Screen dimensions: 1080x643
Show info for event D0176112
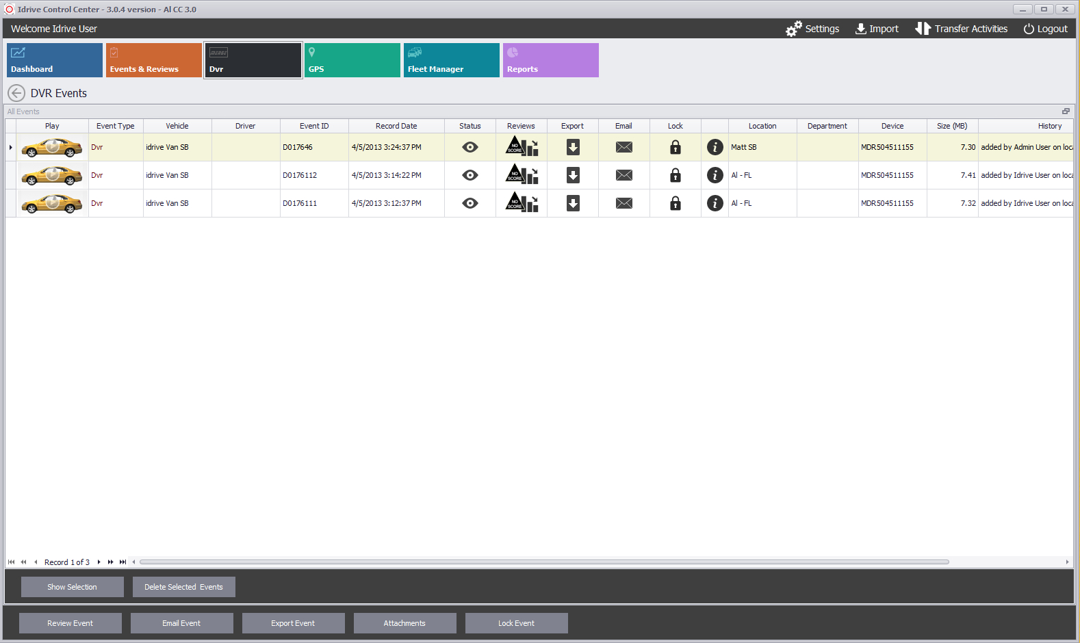(x=715, y=175)
